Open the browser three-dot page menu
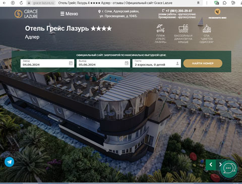Screen dimensions: 242x184 (x=207, y=3)
